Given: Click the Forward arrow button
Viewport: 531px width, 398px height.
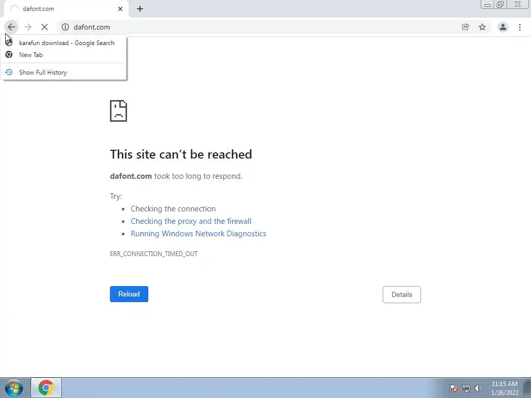Looking at the screenshot, I should (x=28, y=27).
